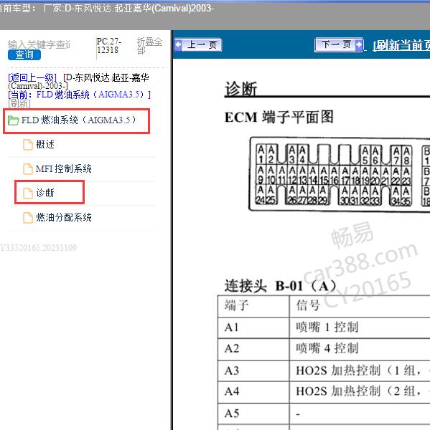The image size is (430, 430).
Task: Click the 燃油分配系统 document icon
Action: 28,218
